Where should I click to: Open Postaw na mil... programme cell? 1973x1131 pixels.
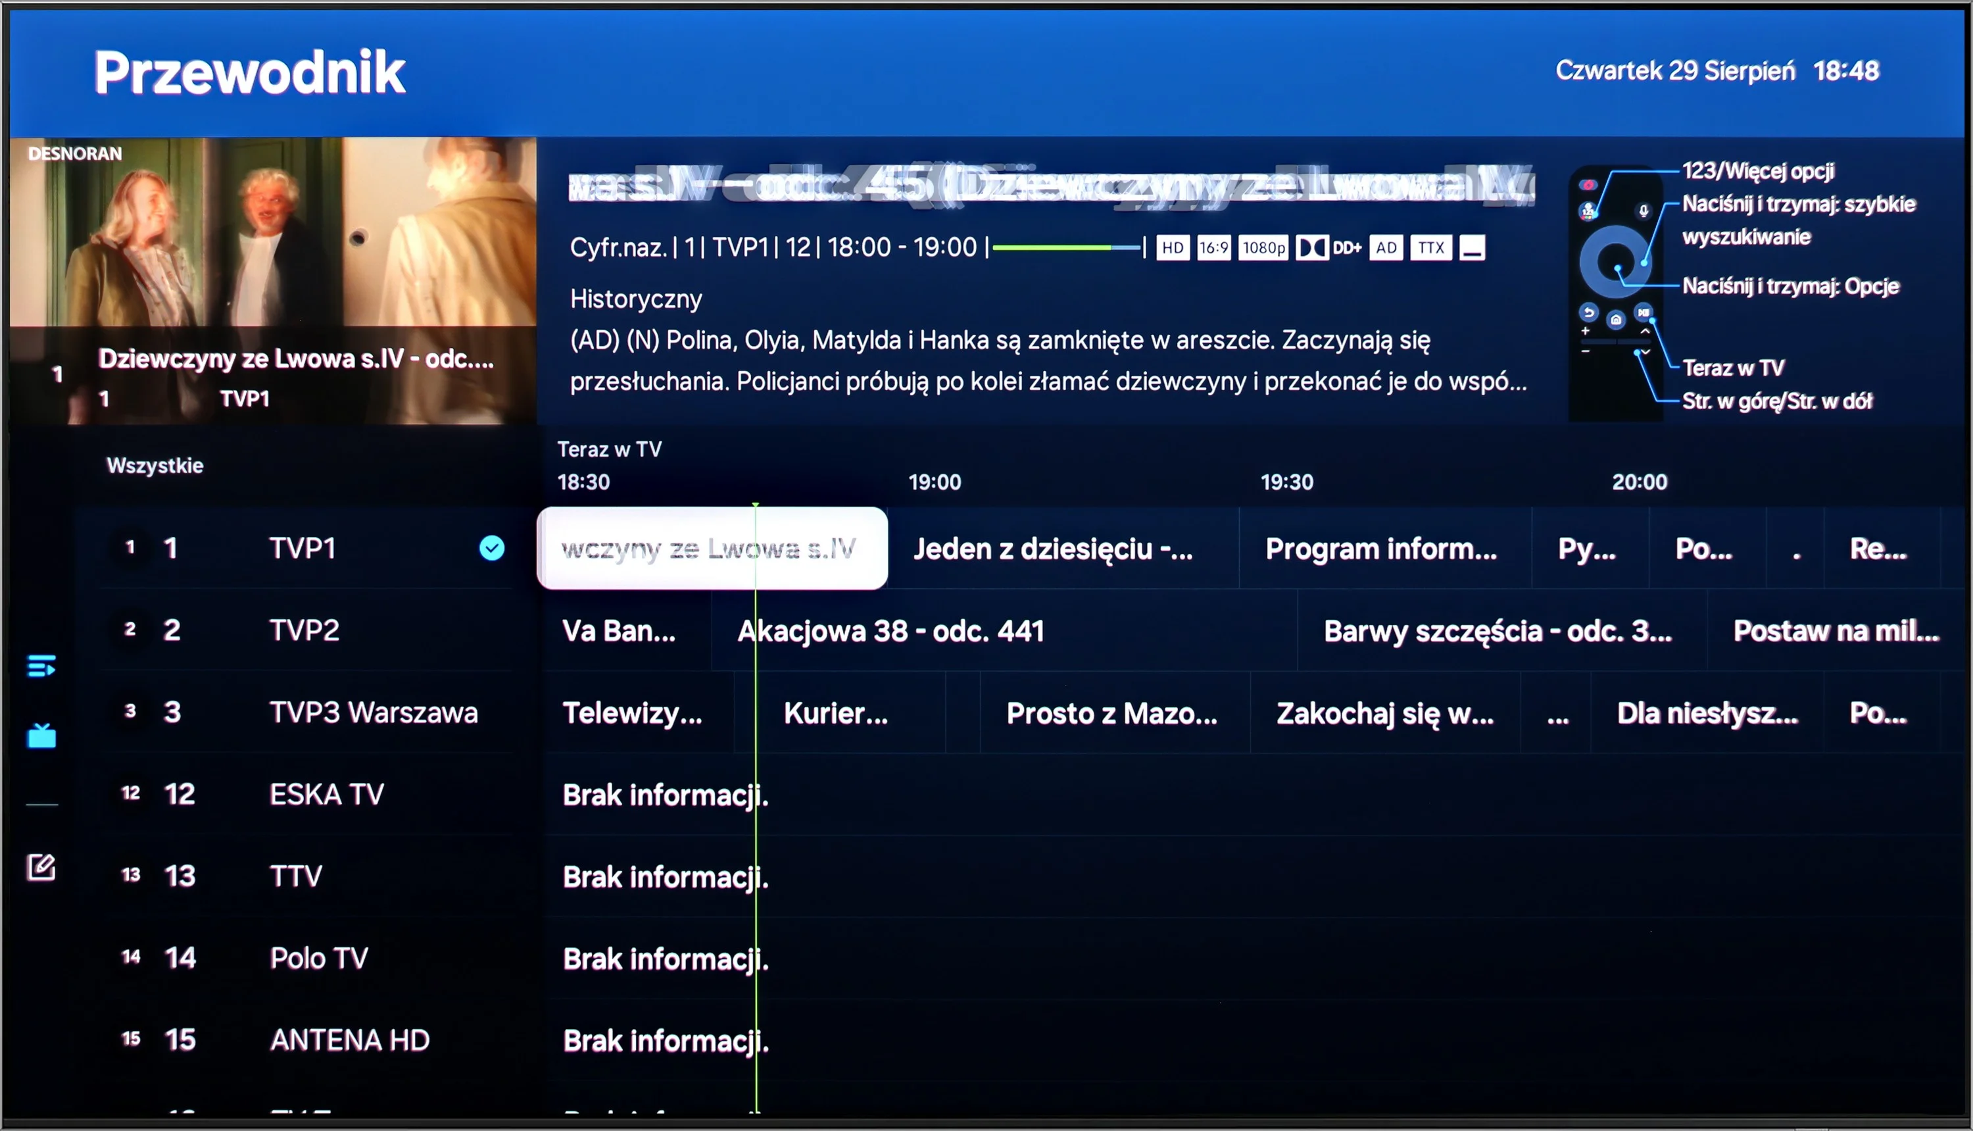[1836, 631]
